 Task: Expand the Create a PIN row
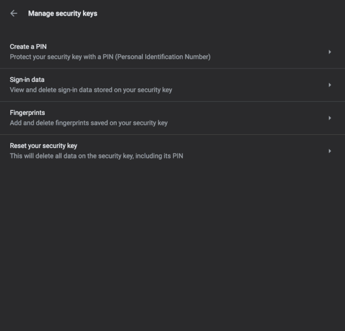click(172, 52)
